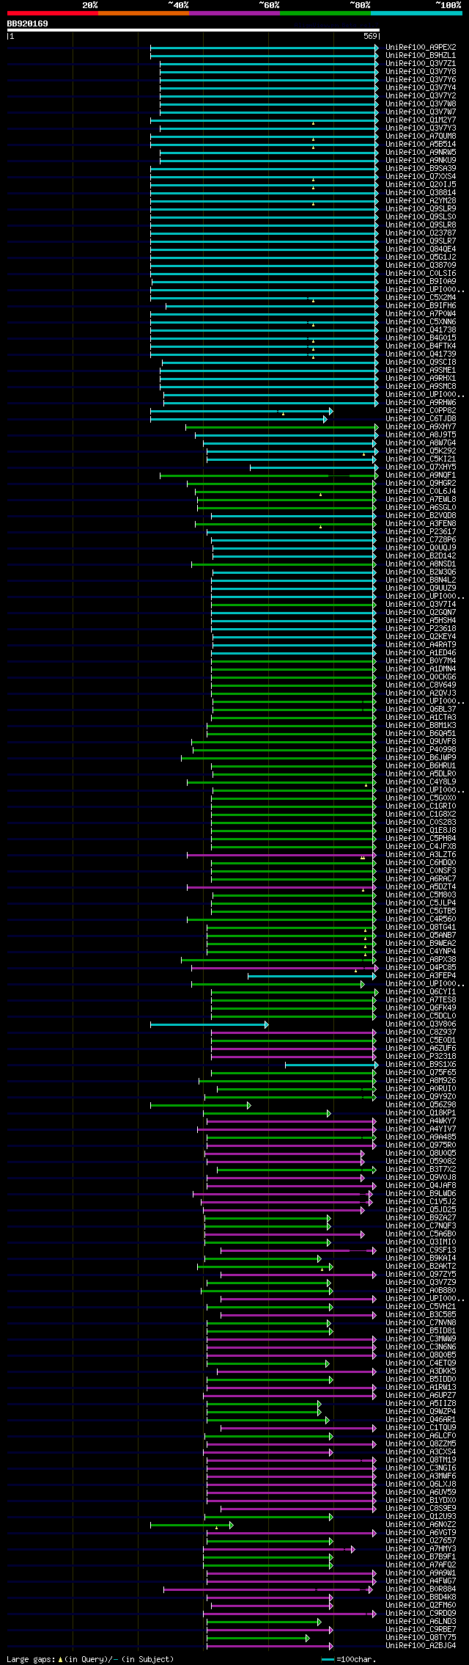Image resolution: width=469 pixels, height=1665 pixels.
Task: Click the Large gaps legend text
Action: [x=90, y=1659]
